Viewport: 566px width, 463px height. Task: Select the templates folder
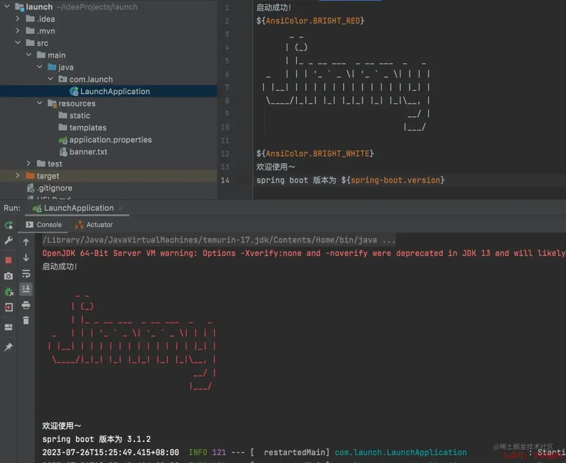coord(82,128)
